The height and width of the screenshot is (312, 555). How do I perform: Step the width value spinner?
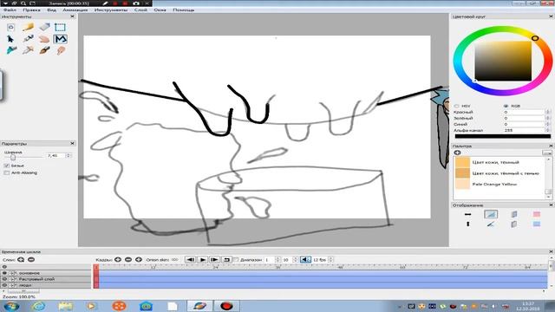point(69,155)
